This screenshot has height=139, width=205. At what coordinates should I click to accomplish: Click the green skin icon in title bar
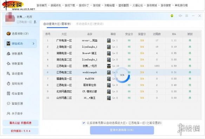click(172, 16)
